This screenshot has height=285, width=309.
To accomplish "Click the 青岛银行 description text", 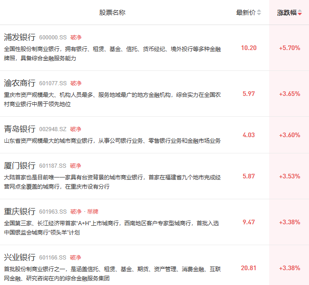I will point(112,140).
